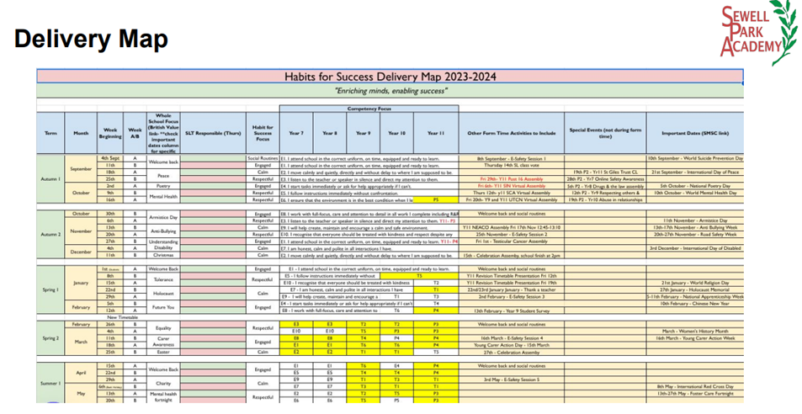Select the 'Week Beginning' column header

(110, 133)
